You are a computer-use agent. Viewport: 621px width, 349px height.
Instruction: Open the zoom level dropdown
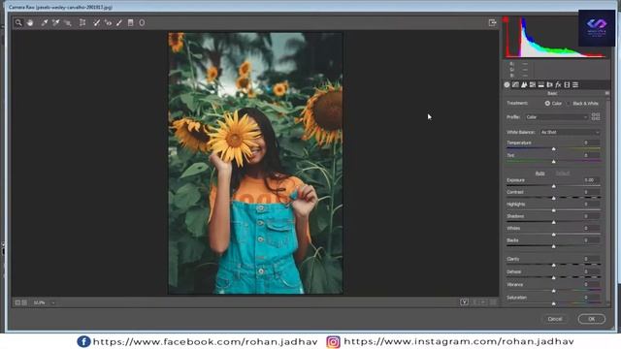(x=53, y=302)
